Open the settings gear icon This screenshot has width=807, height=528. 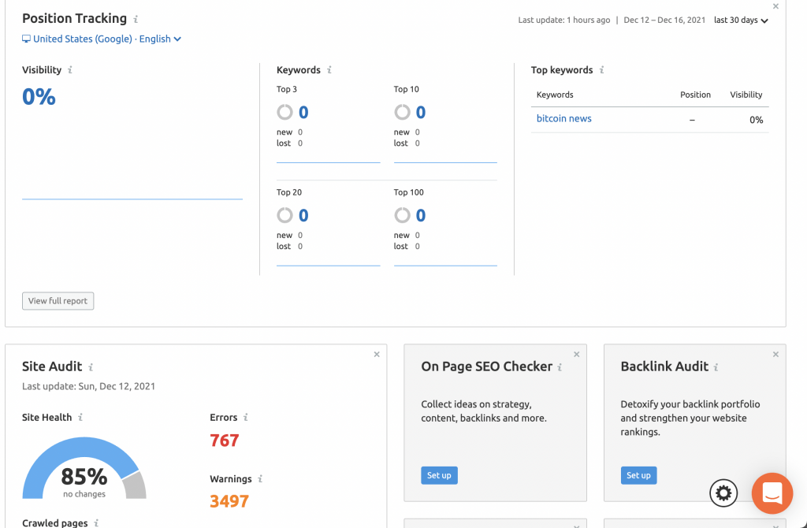(x=723, y=493)
